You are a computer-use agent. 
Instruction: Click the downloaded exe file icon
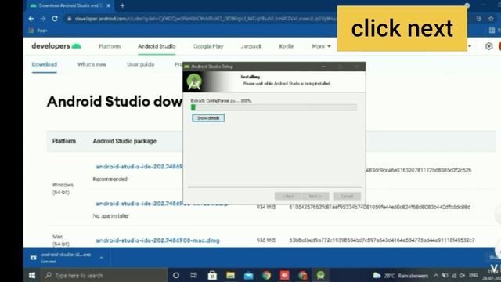(x=33, y=258)
